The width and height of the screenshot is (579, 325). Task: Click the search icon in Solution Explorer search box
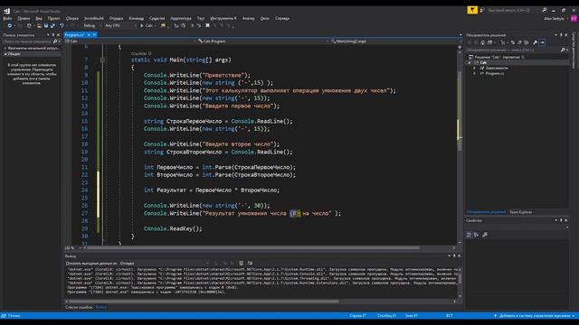click(563, 50)
